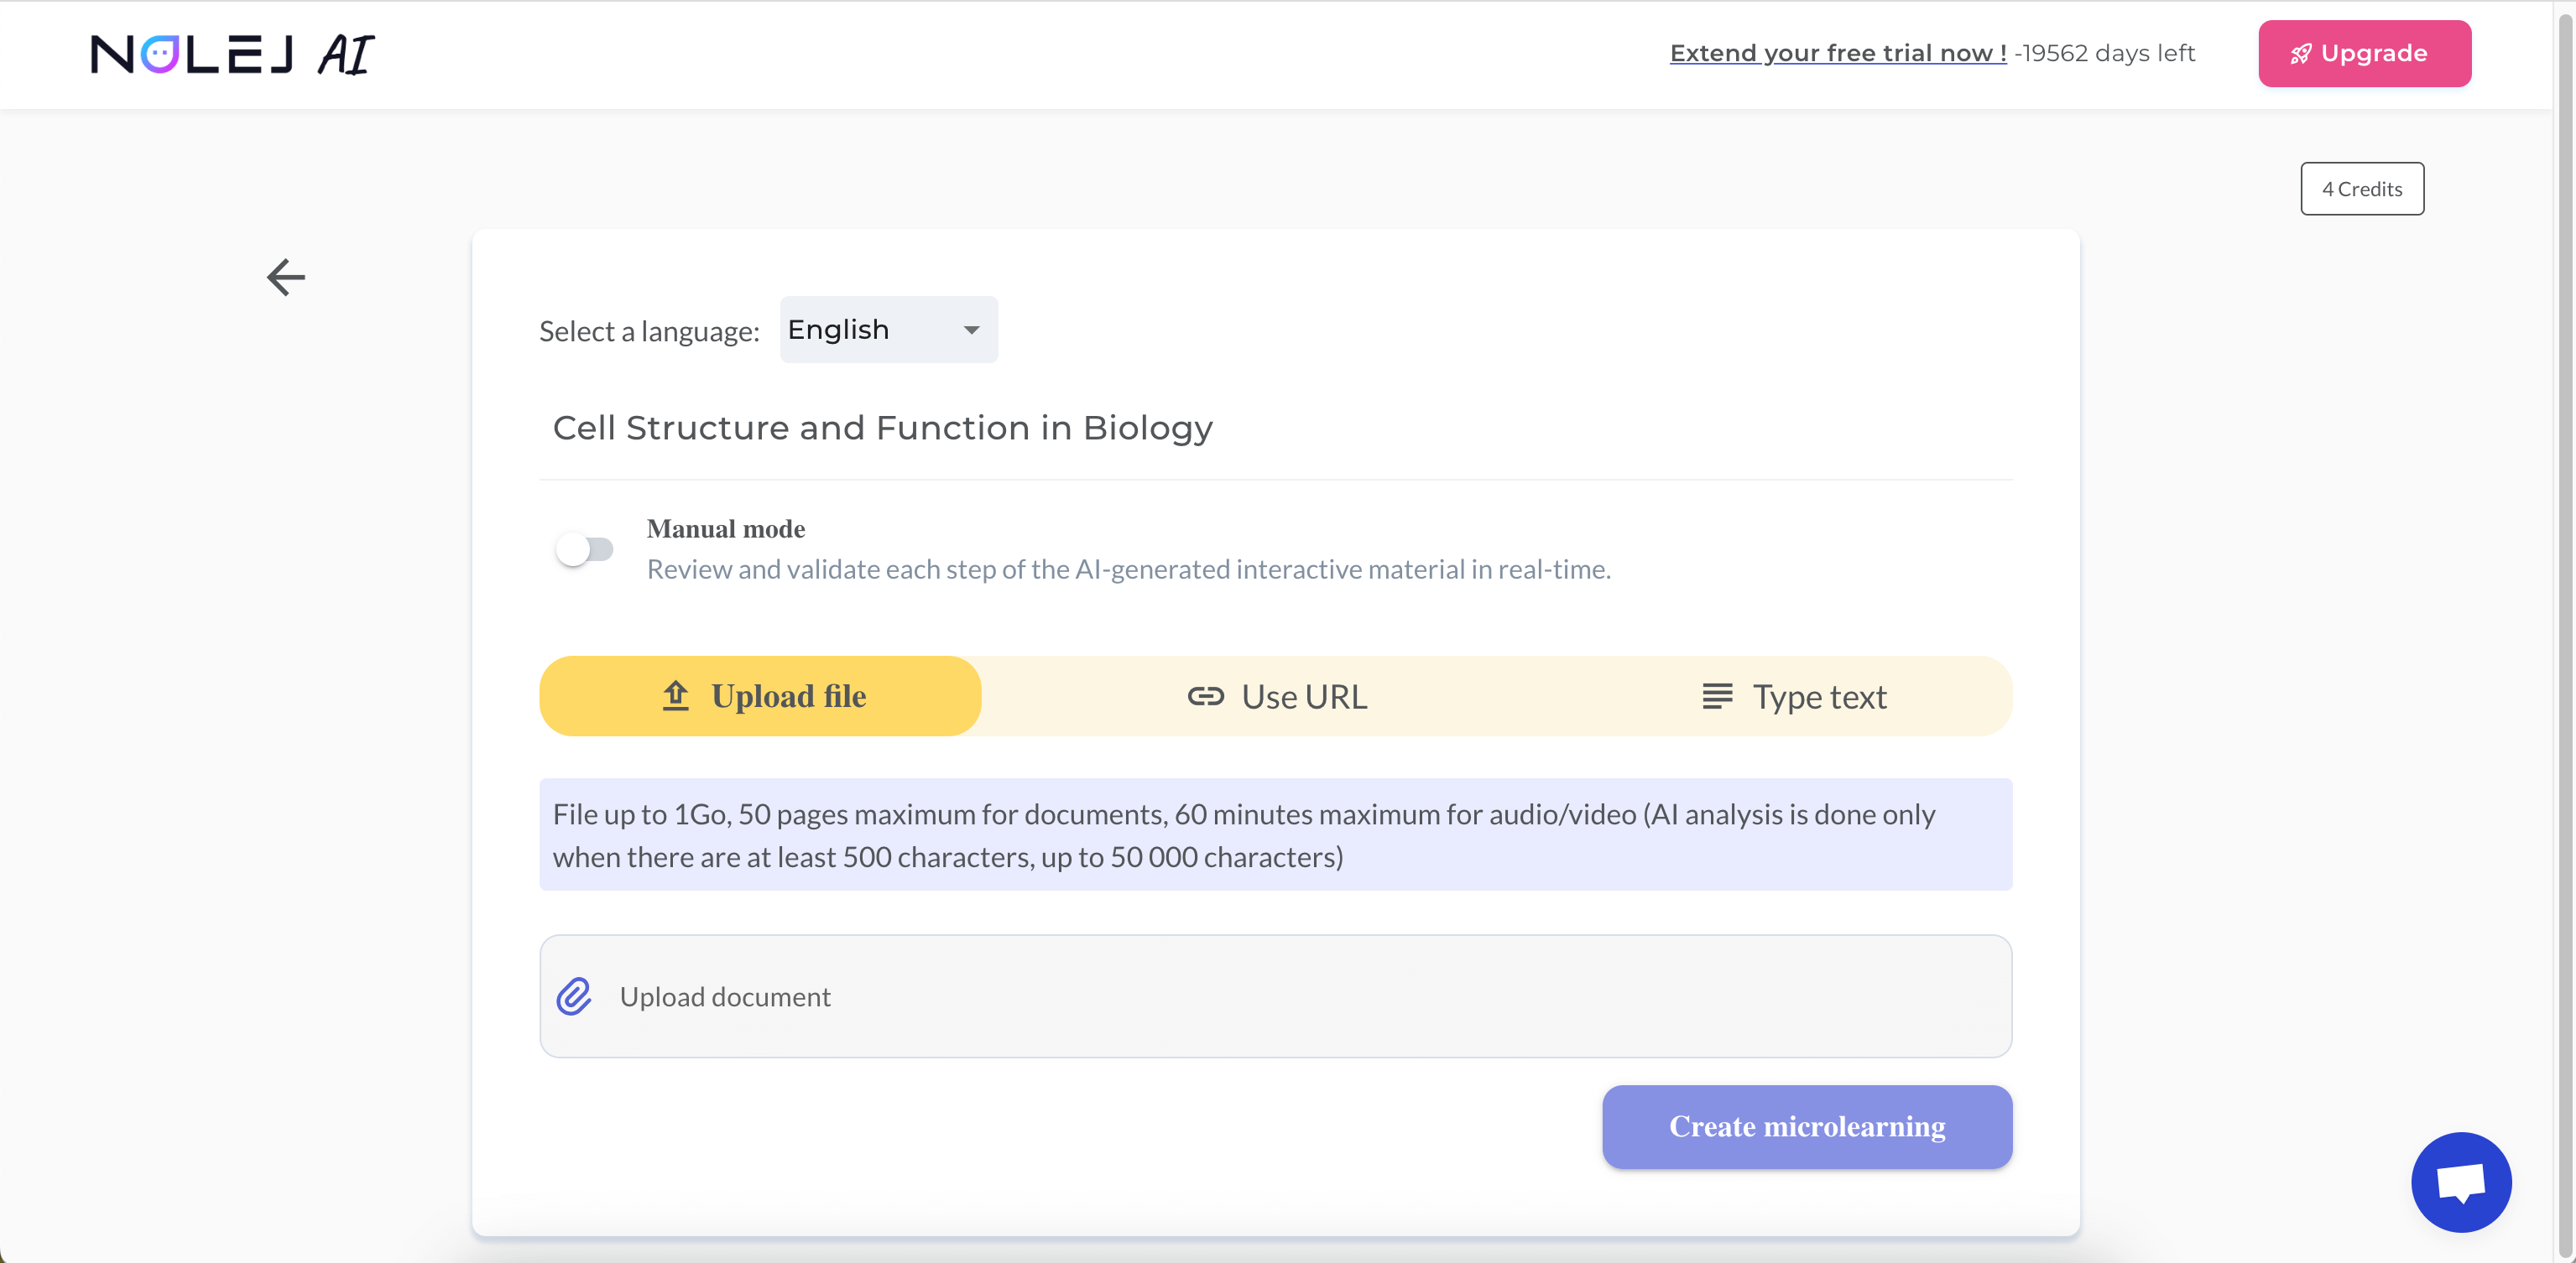Click the Upgrade rocket icon

pyautogui.click(x=2300, y=53)
